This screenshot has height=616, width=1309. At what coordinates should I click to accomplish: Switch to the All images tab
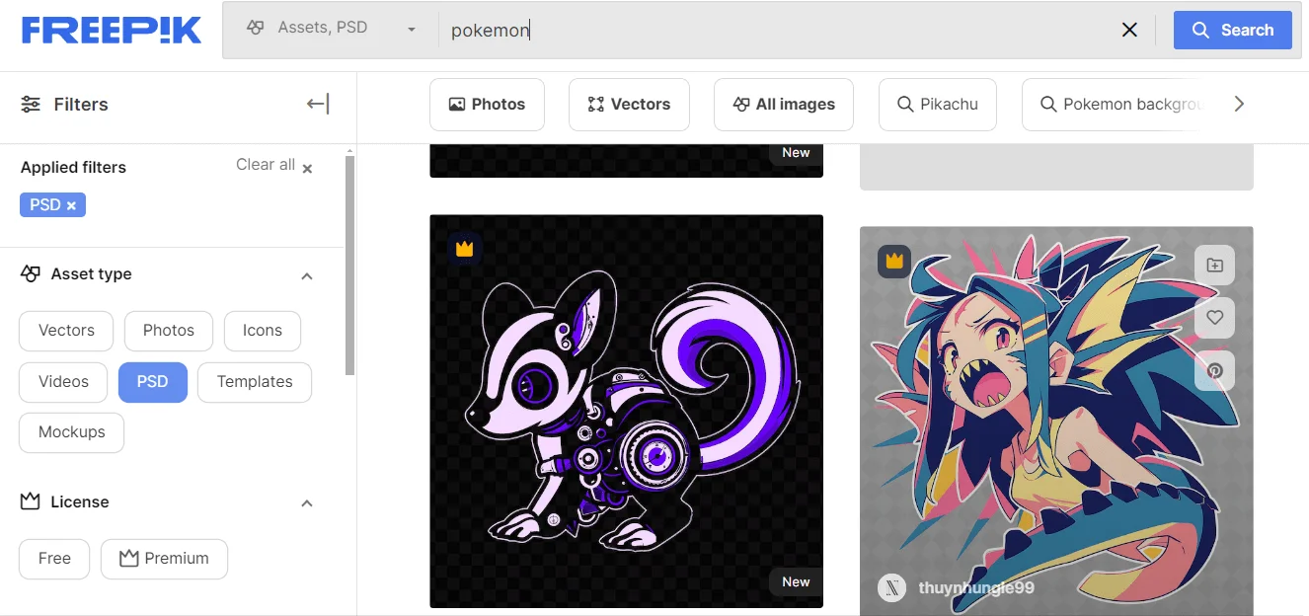pyautogui.click(x=784, y=105)
